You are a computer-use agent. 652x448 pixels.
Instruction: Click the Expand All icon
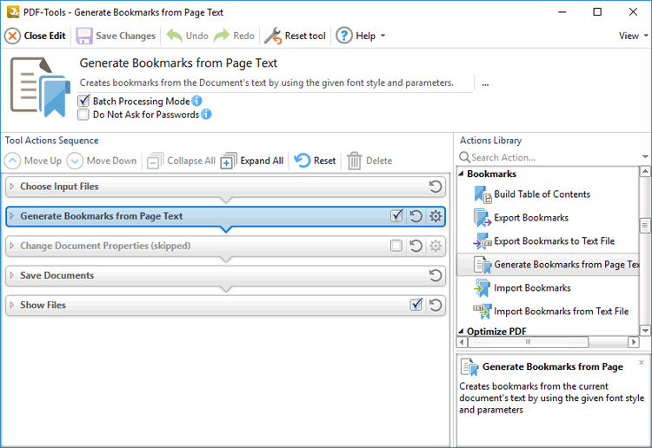pos(229,161)
